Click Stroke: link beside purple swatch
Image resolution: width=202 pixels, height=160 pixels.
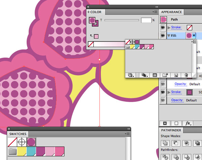click(x=176, y=92)
